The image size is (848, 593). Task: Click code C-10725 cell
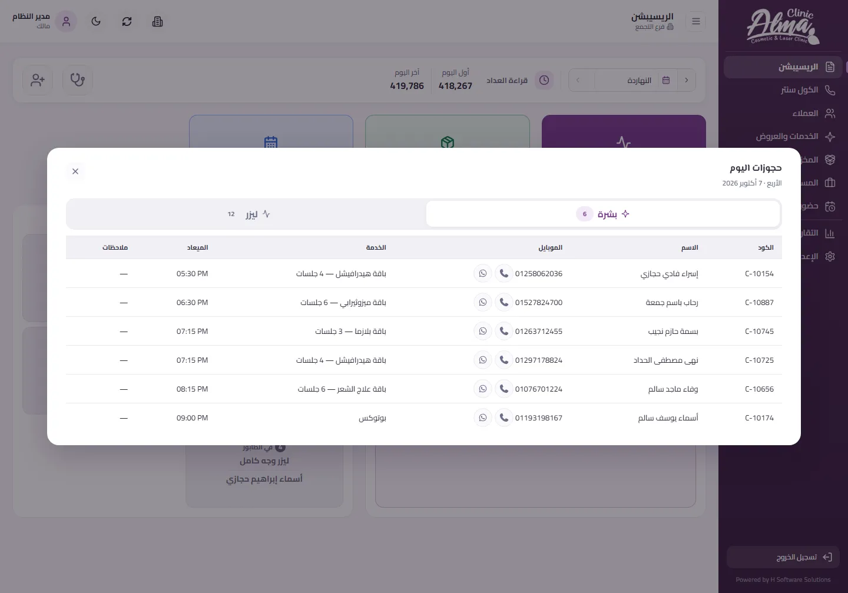click(x=759, y=360)
